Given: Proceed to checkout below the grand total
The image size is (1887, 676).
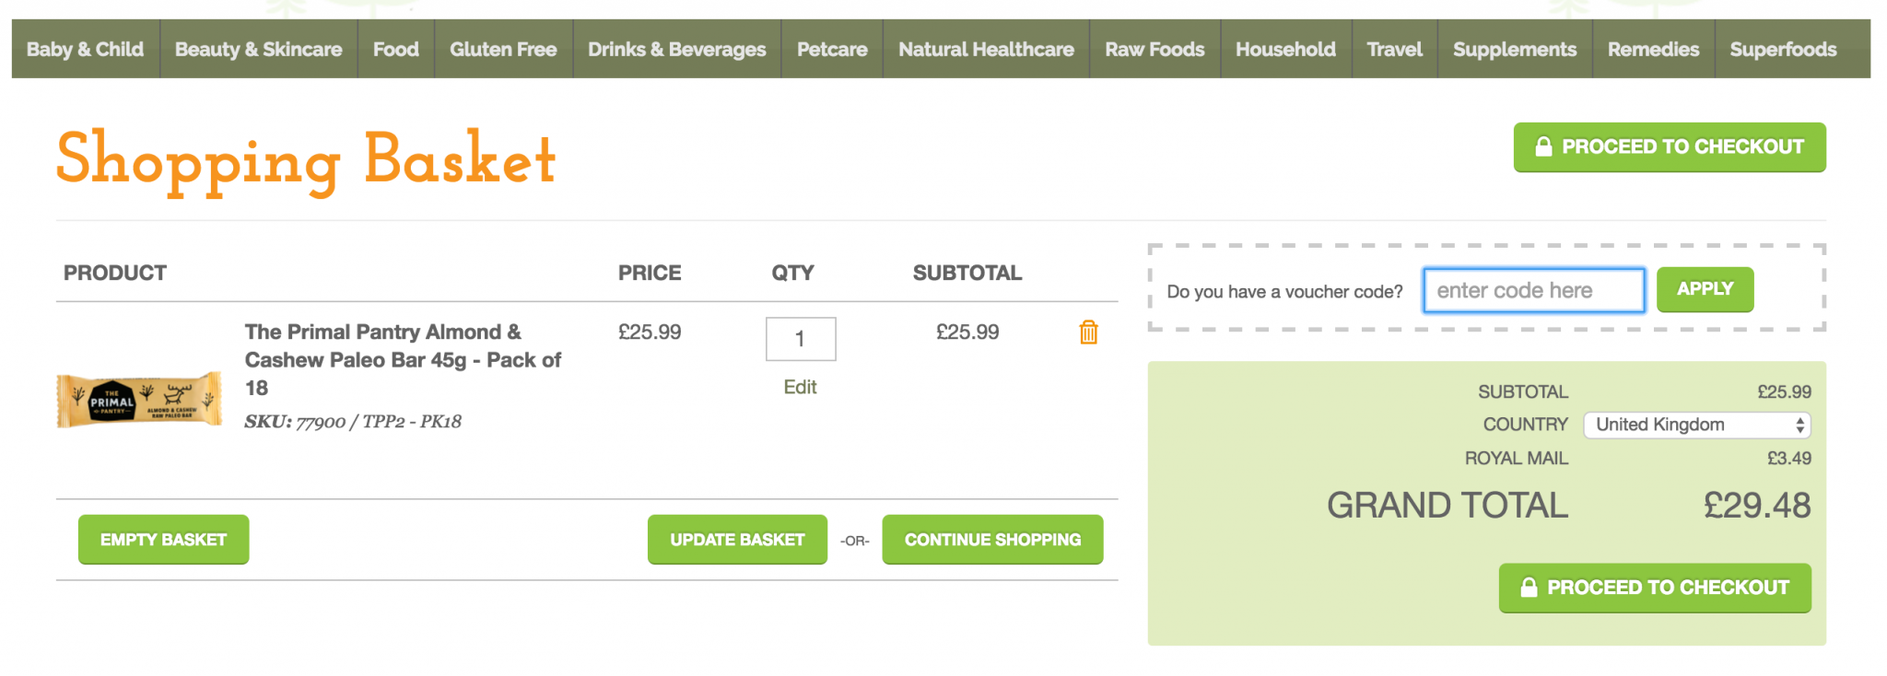Looking at the screenshot, I should [1654, 588].
